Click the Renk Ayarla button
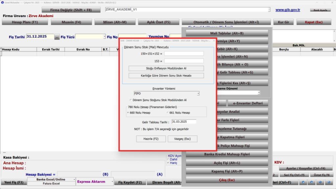Viewport: 336px width, 189px height. pos(320,10)
